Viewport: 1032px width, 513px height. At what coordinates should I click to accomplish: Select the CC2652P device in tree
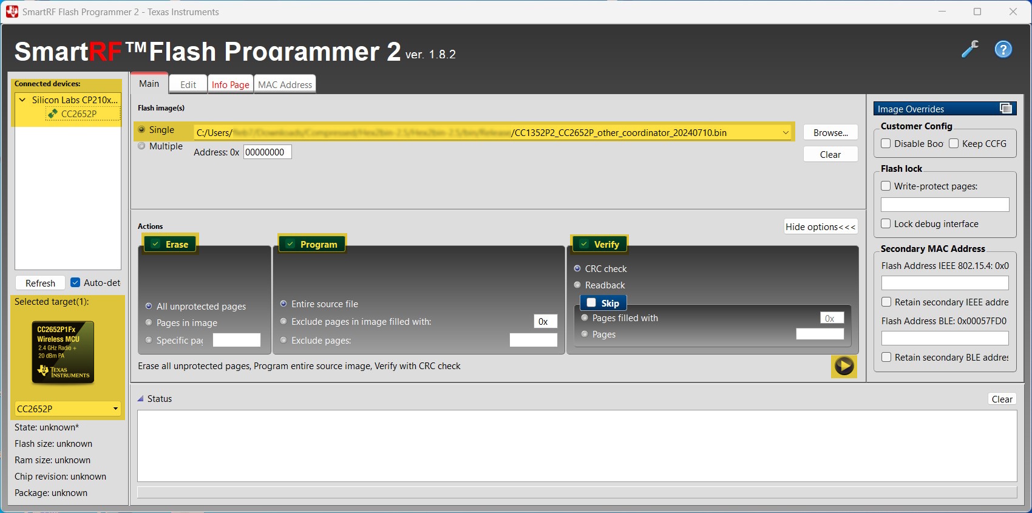tap(79, 114)
